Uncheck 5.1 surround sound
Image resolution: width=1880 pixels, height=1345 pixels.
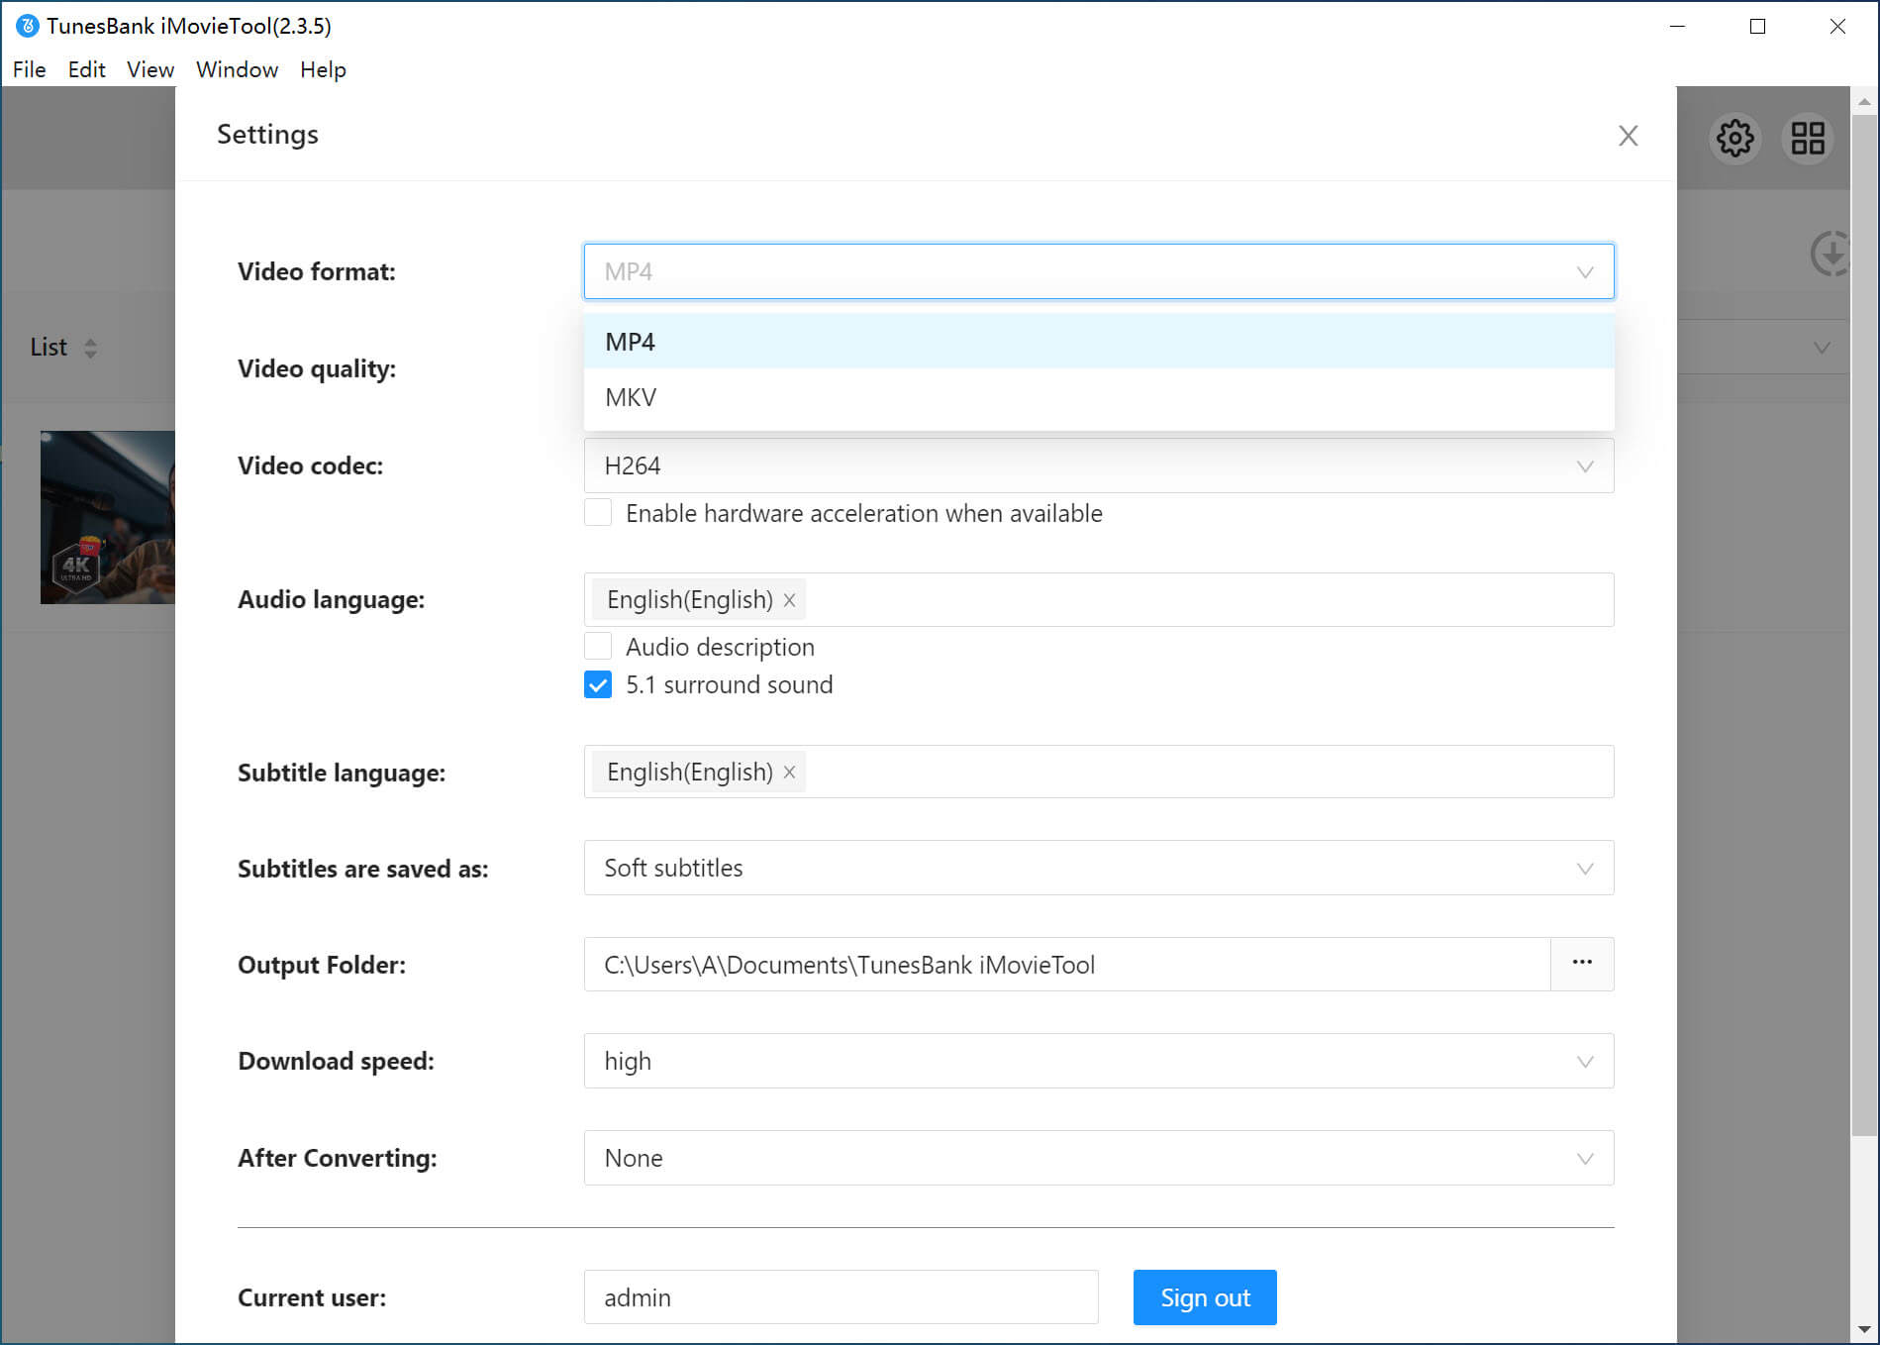click(x=598, y=684)
